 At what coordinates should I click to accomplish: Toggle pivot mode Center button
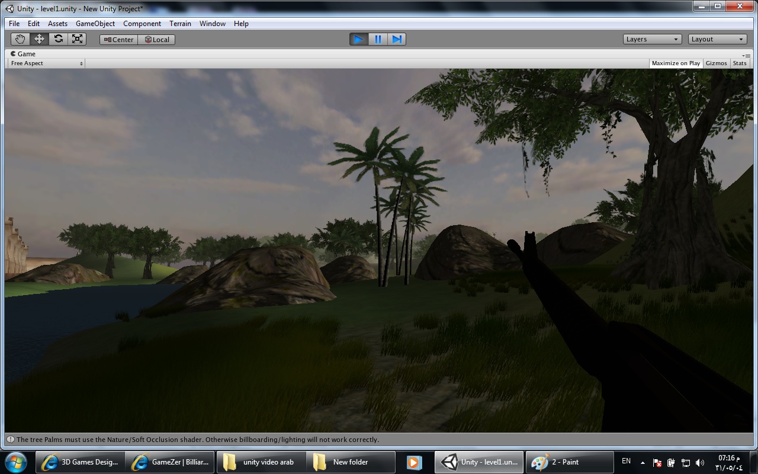tap(118, 40)
